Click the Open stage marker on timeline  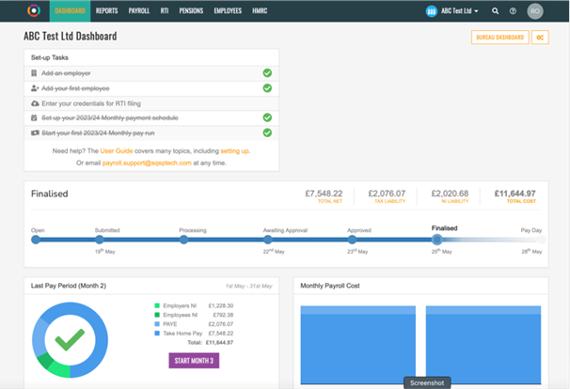[x=36, y=240]
